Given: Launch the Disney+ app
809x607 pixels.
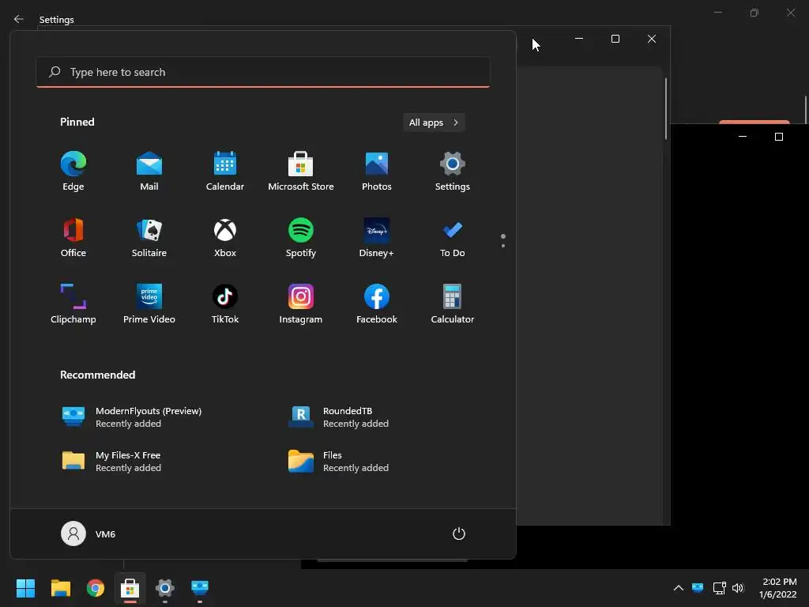Looking at the screenshot, I should (377, 237).
